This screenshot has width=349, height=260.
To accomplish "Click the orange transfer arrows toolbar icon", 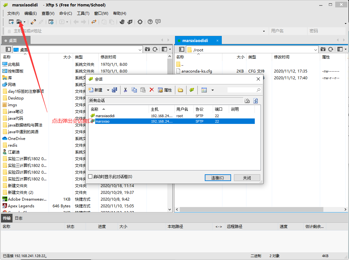I will click(94, 22).
